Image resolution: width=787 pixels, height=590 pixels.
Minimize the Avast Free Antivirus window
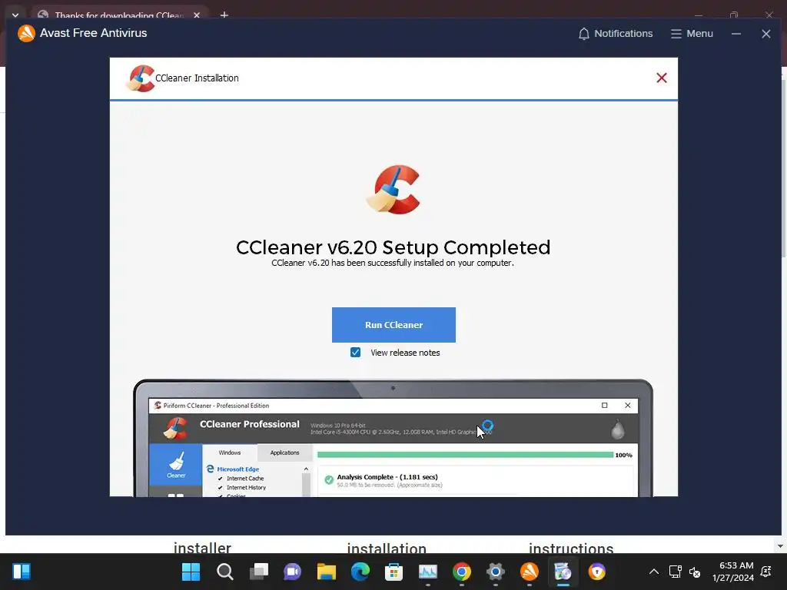pos(736,34)
